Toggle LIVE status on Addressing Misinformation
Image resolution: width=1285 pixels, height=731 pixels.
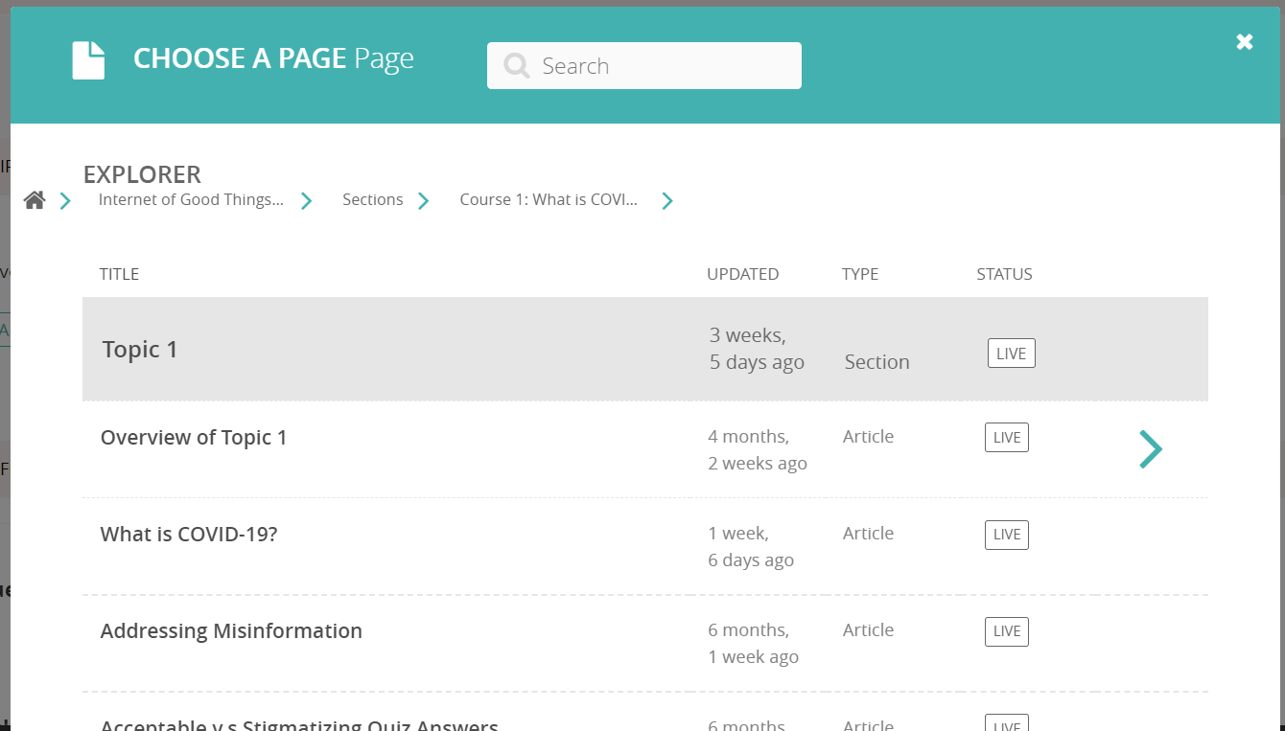pos(1006,631)
